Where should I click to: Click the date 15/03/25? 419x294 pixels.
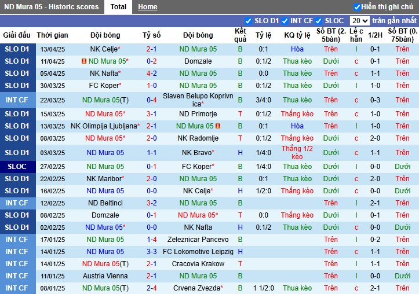tap(53, 114)
